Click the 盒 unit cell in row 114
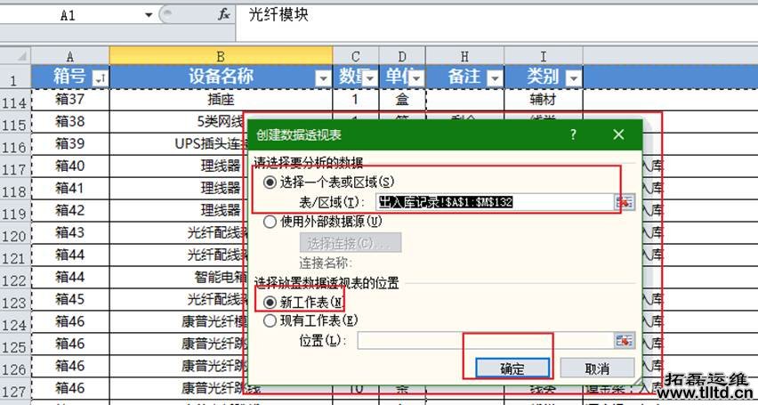The image size is (758, 405). click(402, 100)
